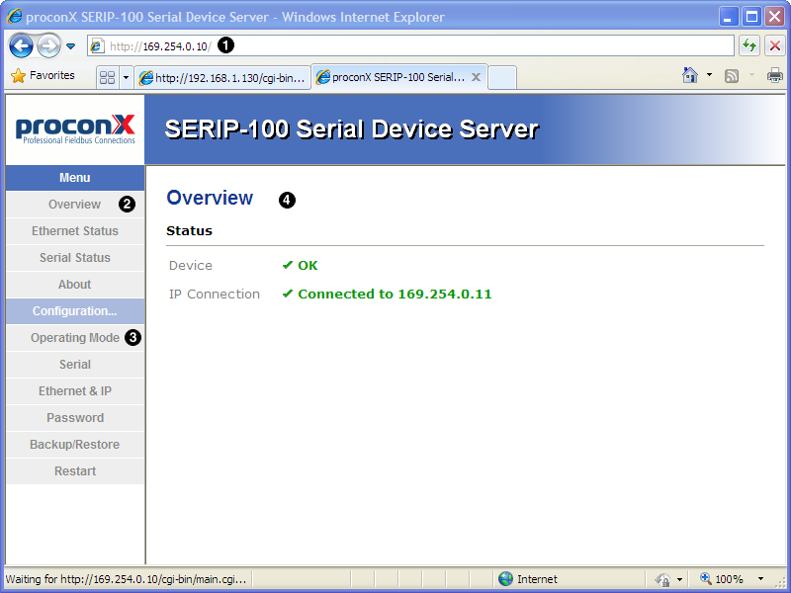Click the Home icon in command bar

click(x=689, y=75)
